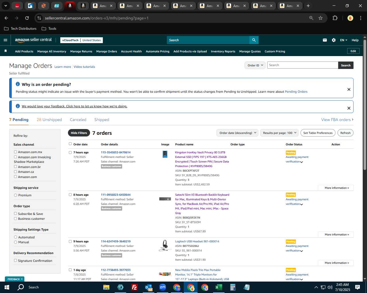Open the Order date (descending) sort dropdown

click(x=237, y=133)
